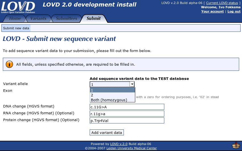Focus the DNA change input field

click(x=127, y=107)
